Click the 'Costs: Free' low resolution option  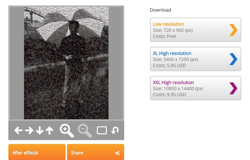[164, 36]
